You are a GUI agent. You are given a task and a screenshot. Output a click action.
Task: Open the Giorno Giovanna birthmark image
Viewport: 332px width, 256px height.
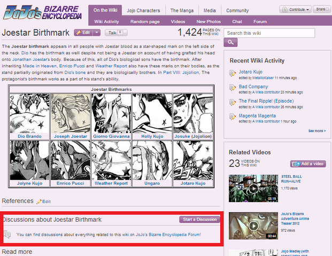coord(111,114)
